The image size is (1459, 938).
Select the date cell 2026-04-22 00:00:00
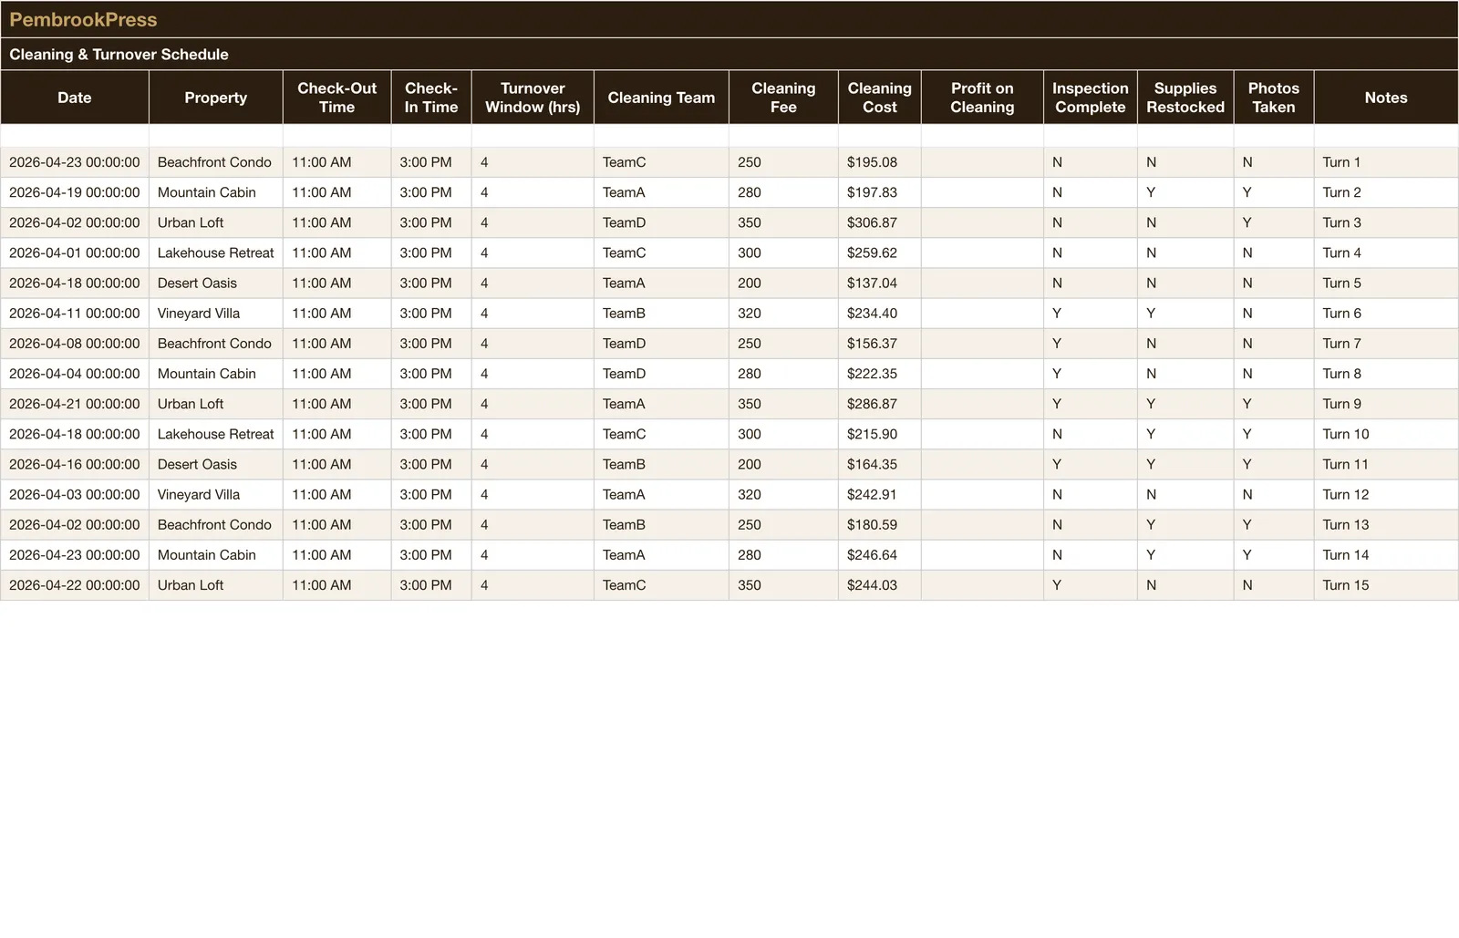pos(75,585)
